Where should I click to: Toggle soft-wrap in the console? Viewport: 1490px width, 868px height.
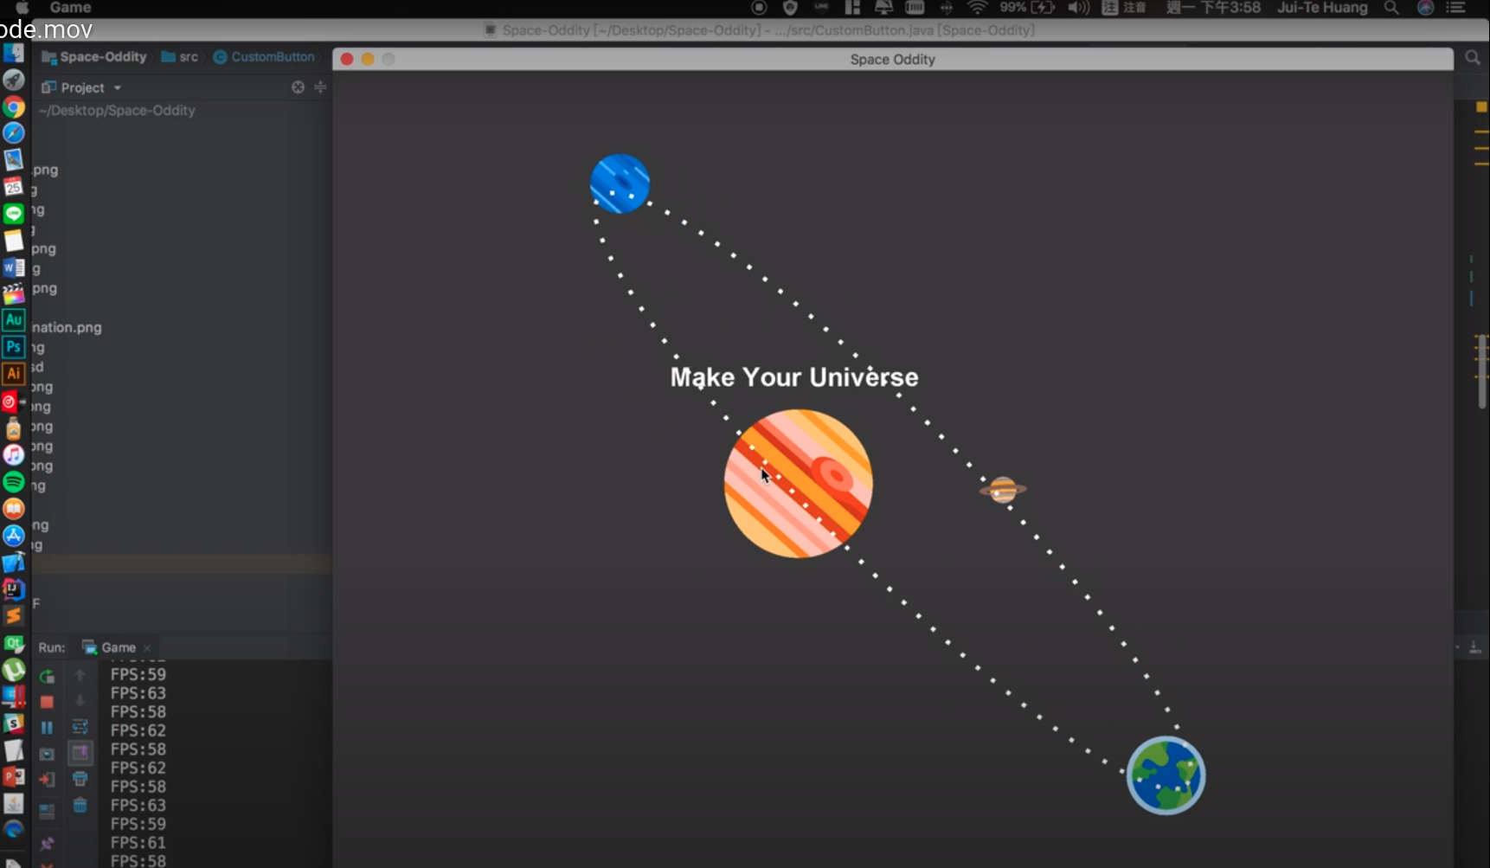(x=80, y=727)
